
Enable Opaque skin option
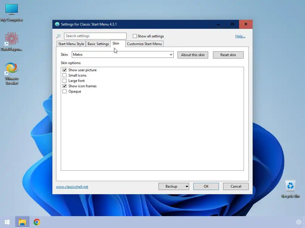coord(64,91)
